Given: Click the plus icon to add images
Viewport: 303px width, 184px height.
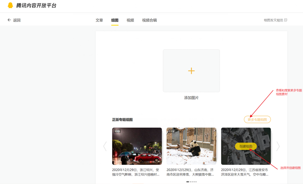Looking at the screenshot, I should (x=191, y=71).
